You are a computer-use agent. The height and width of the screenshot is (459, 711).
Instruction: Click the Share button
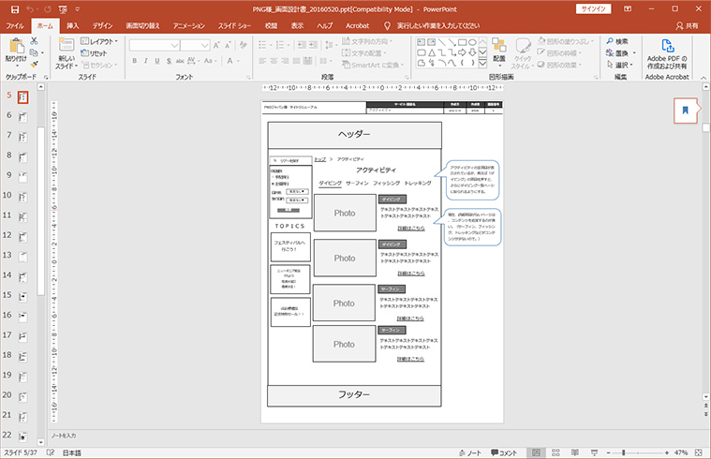tap(687, 26)
